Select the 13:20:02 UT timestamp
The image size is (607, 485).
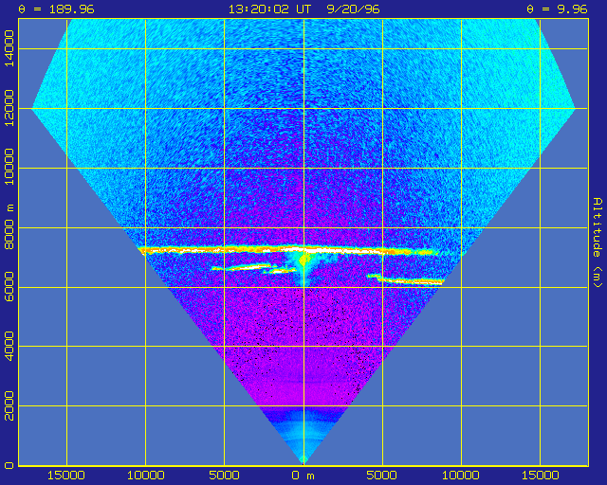[269, 9]
